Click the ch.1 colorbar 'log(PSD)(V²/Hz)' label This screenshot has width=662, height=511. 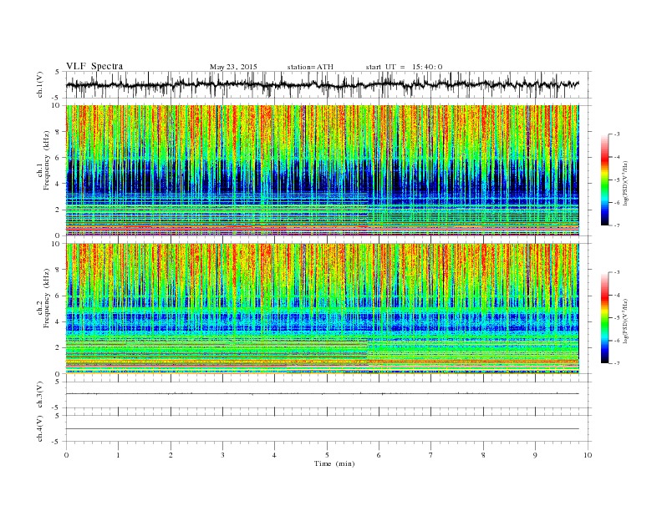(x=626, y=183)
